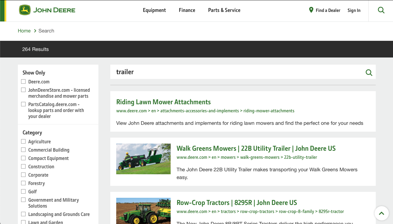Tick the Construction category checkbox

click(x=23, y=167)
